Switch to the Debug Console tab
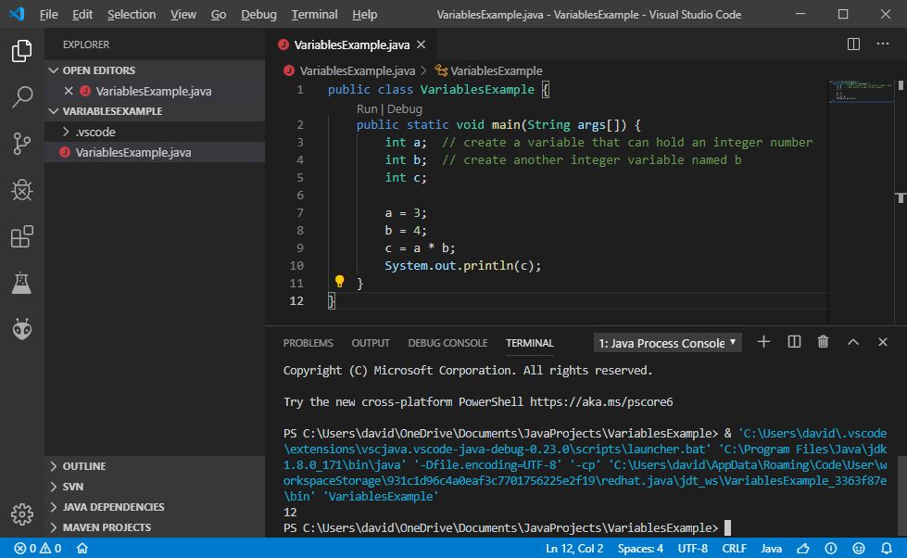 447,343
